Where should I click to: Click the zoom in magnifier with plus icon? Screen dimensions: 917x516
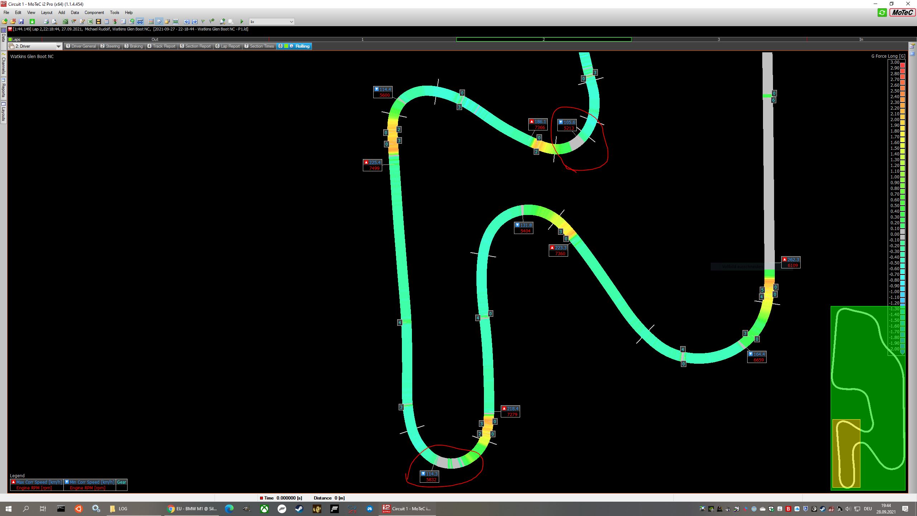coord(222,21)
